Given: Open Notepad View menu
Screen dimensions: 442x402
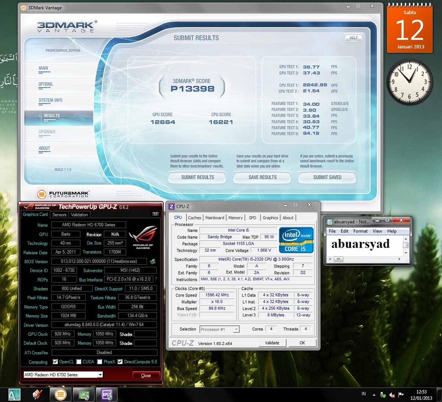Looking at the screenshot, I should 378,231.
